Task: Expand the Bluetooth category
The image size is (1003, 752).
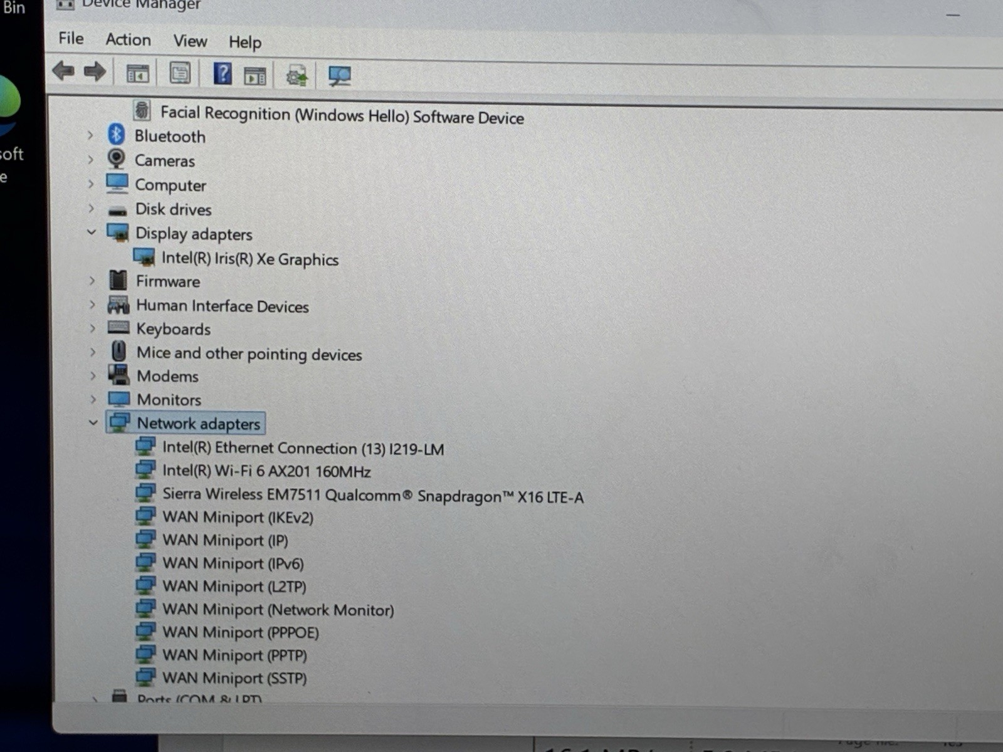Action: 90,135
